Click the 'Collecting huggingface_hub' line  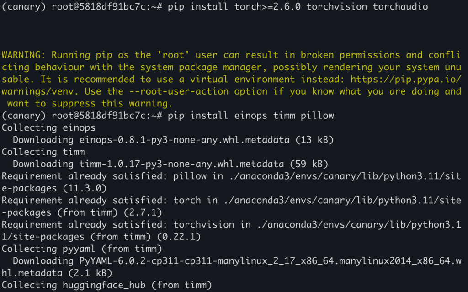point(107,285)
